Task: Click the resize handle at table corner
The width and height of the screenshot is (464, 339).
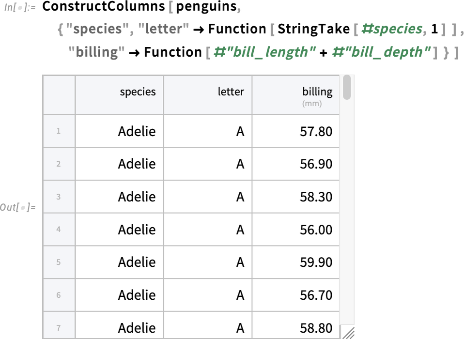Action: (x=348, y=333)
